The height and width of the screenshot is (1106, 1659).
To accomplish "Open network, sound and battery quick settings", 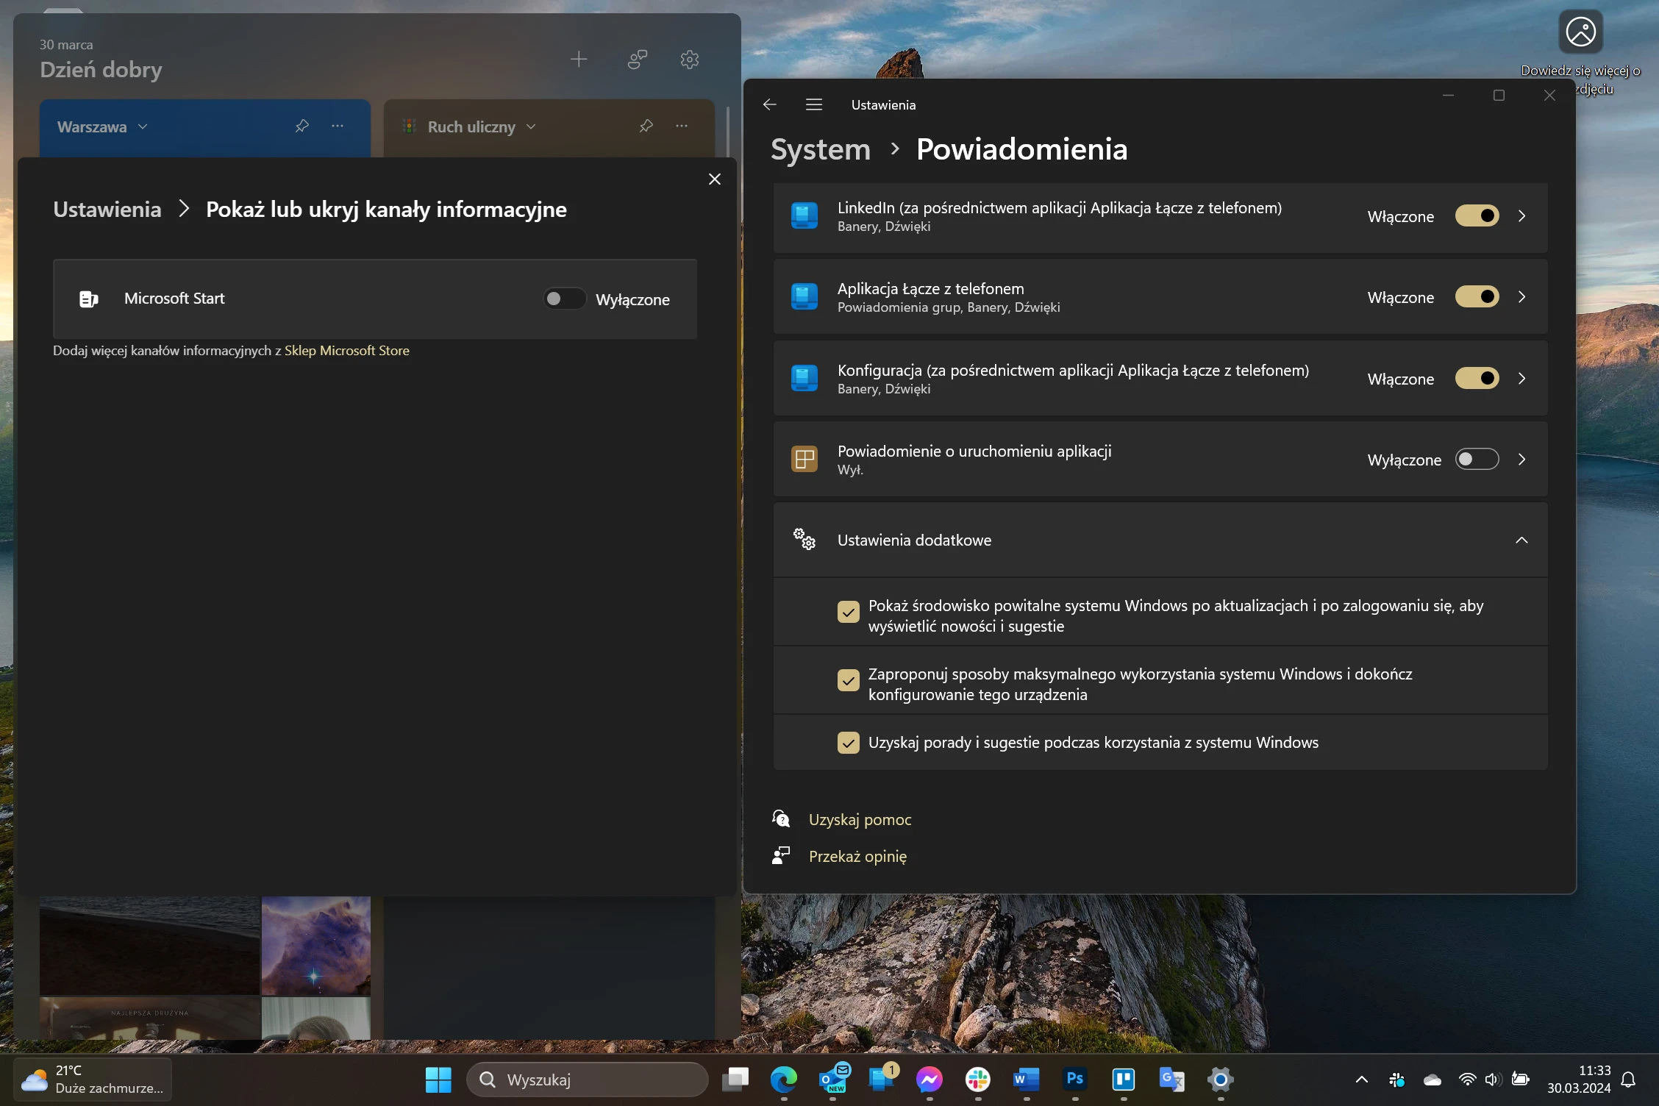I will 1493,1080.
